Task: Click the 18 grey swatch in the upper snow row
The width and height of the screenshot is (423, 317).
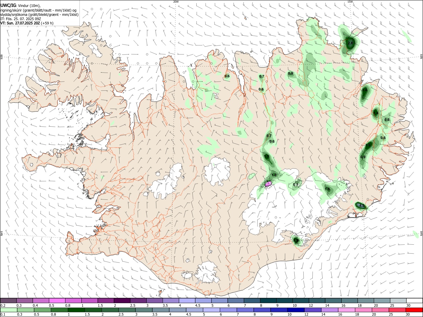Action: click(365, 301)
